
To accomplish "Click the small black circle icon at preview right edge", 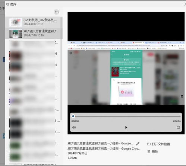I will pyautogui.click(x=182, y=96).
